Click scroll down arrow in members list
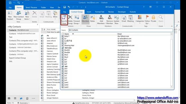 click(x=171, y=87)
